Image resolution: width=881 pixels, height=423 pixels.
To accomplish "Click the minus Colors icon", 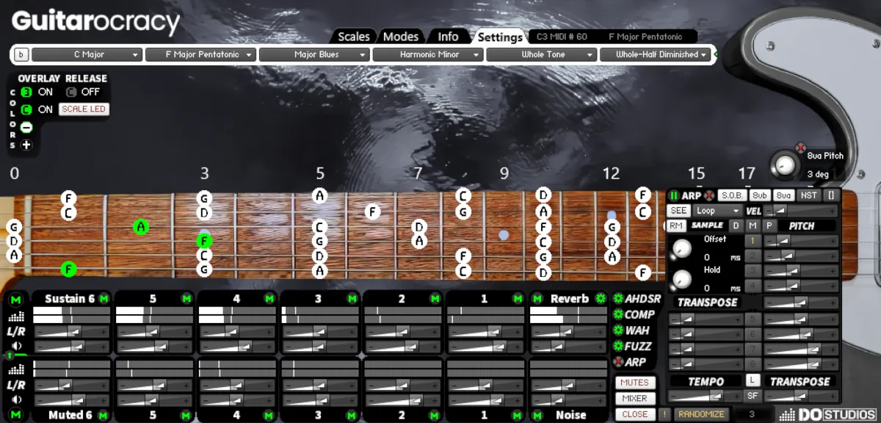I will tap(26, 127).
